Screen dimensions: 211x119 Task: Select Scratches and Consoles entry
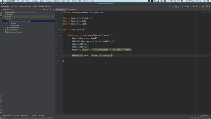(14, 32)
